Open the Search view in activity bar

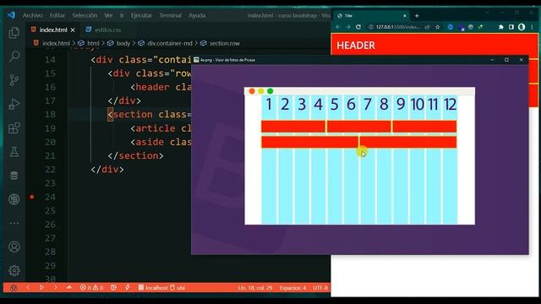(14, 57)
